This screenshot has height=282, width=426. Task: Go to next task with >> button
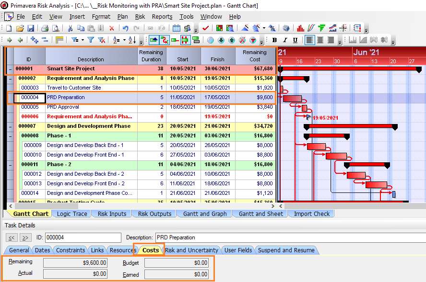(25, 238)
